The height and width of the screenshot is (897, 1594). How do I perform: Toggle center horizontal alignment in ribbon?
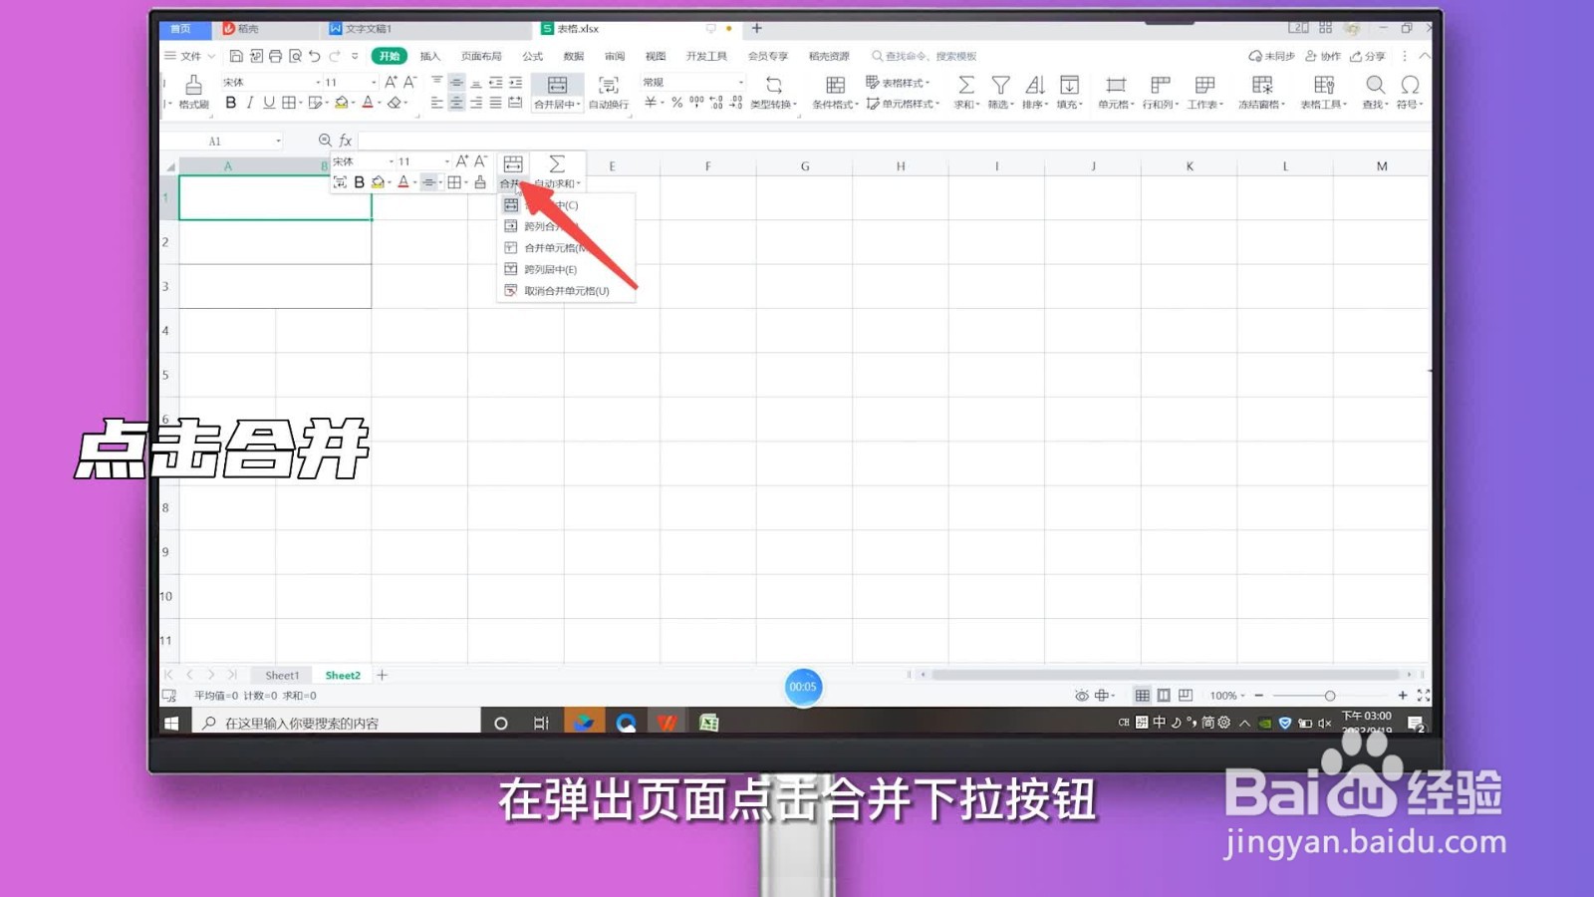click(x=456, y=103)
